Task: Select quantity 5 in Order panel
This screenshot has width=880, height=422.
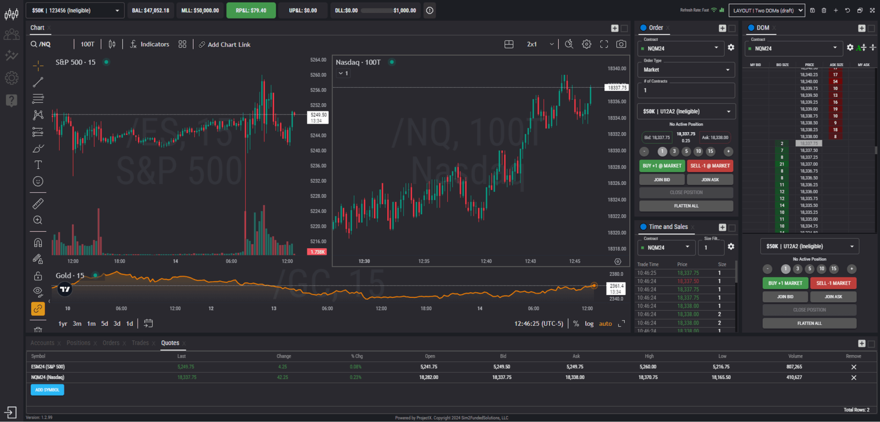Action: [686, 151]
